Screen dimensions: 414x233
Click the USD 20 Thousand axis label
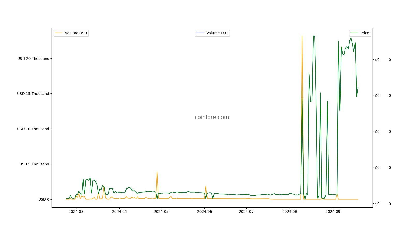coord(33,59)
